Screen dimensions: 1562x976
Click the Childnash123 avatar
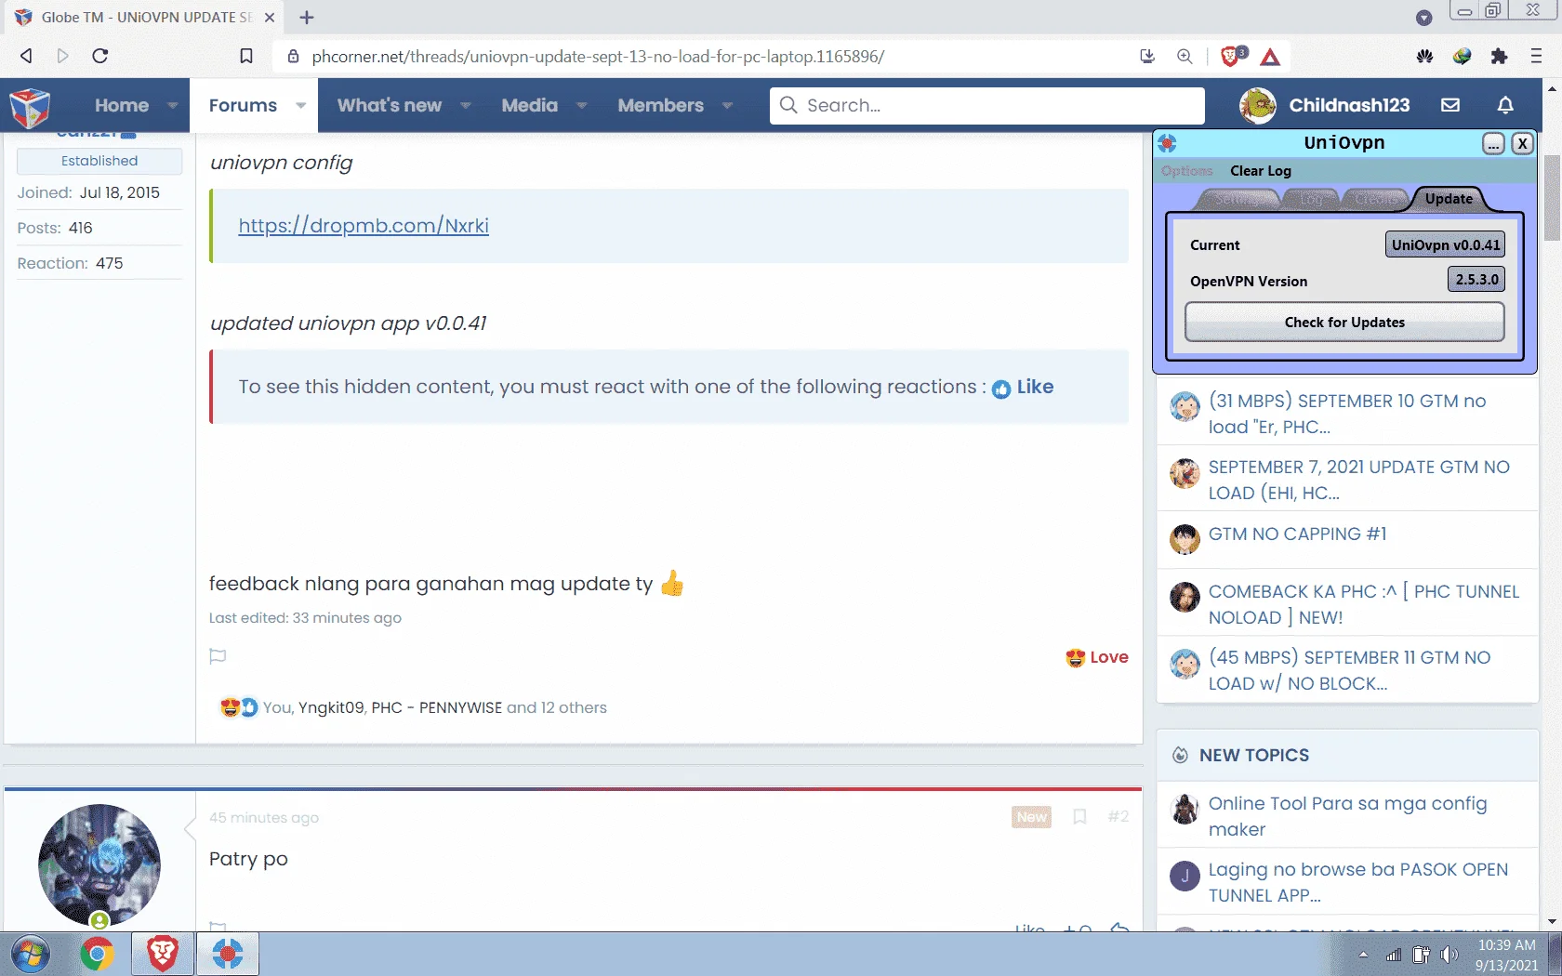tap(1257, 105)
